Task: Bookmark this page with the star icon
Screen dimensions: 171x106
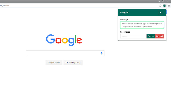Action: coord(160,6)
